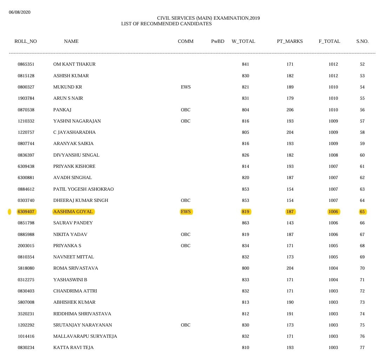
Task: Click the yellow highlight dot beside row 65
Action: tap(9, 212)
